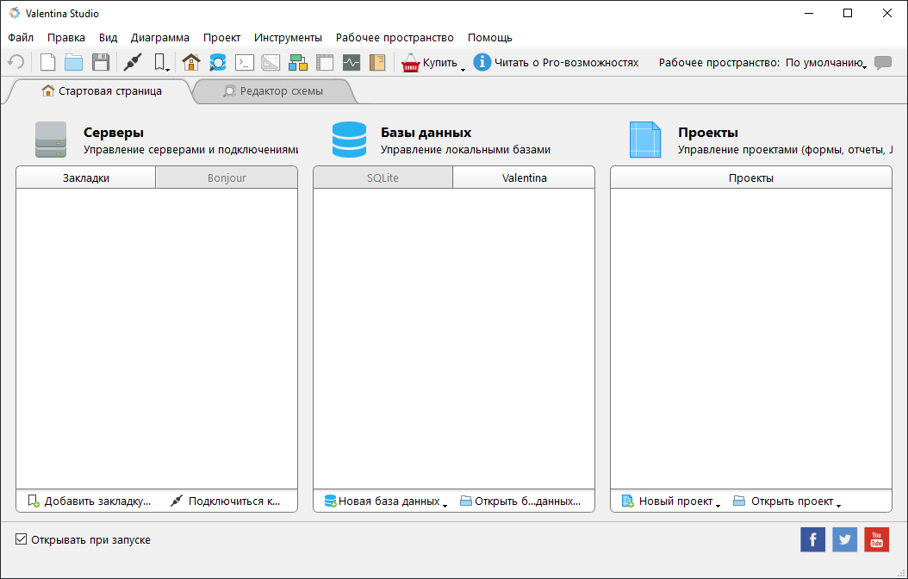The width and height of the screenshot is (908, 579).
Task: Expand the Новый проект dropdown
Action: tap(717, 503)
